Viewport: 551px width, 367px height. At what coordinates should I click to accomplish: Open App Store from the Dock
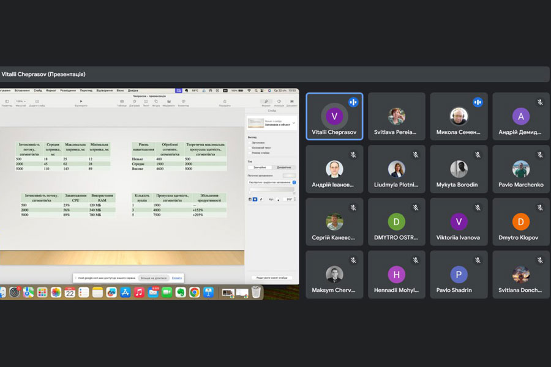tap(125, 292)
